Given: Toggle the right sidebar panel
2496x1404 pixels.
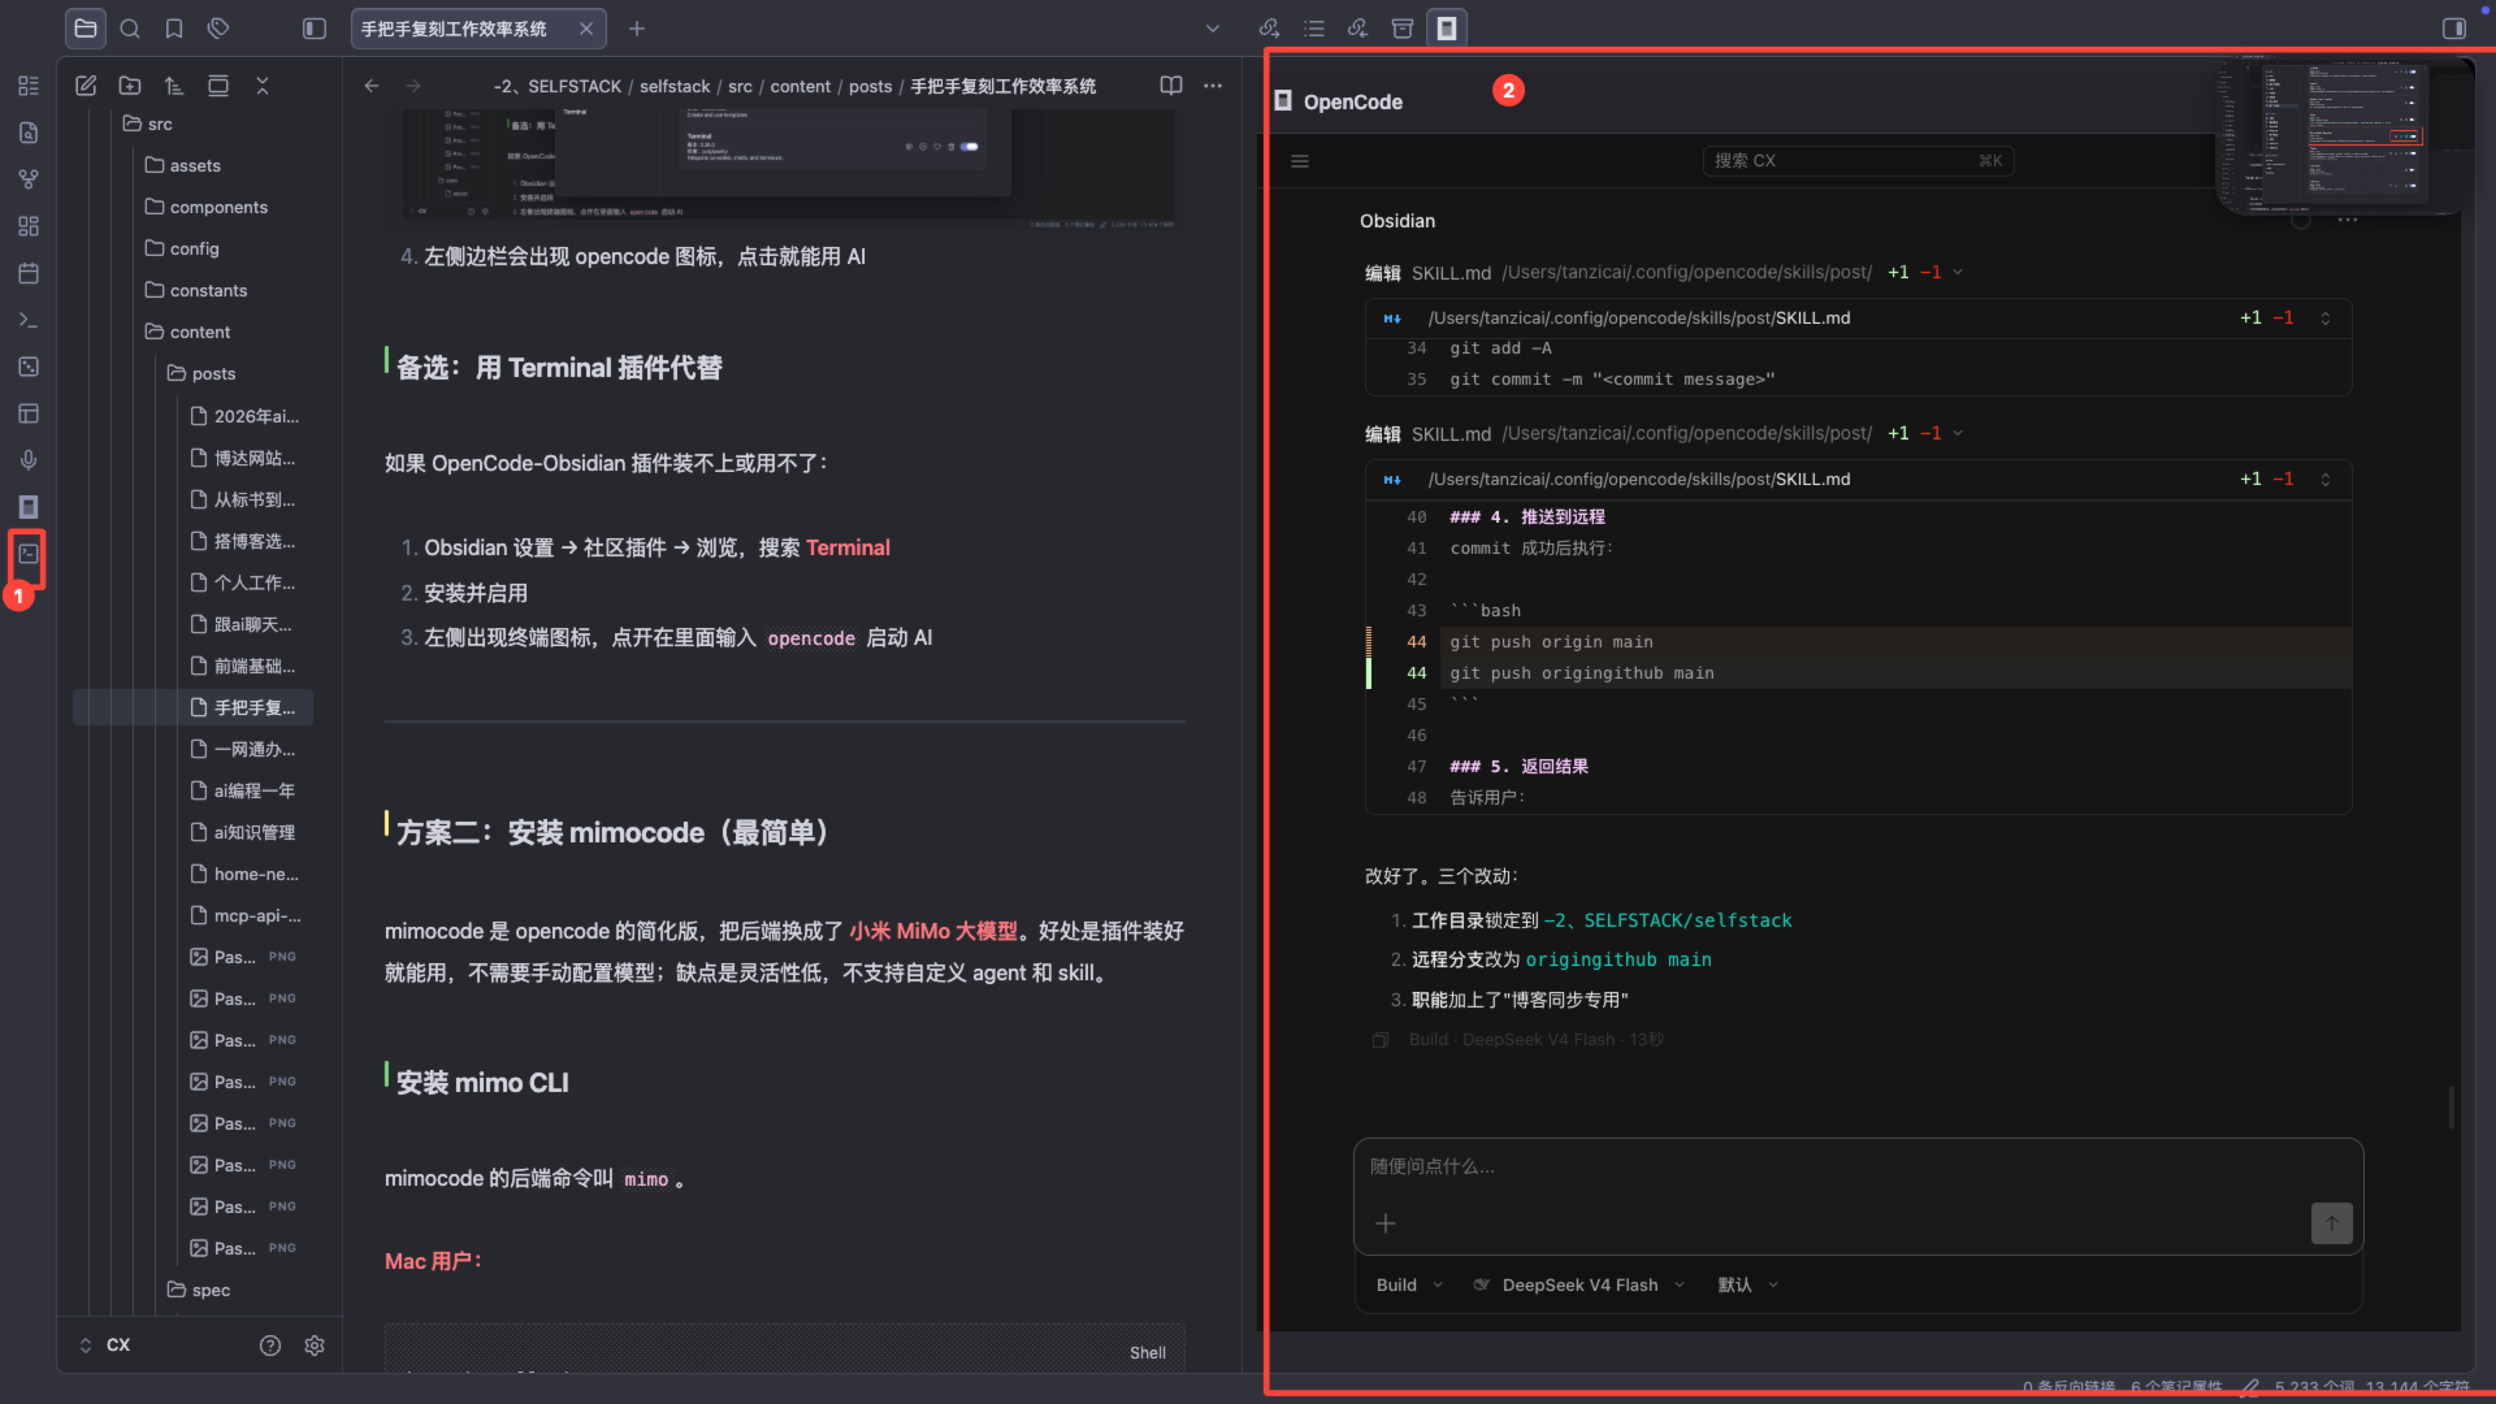Looking at the screenshot, I should pos(2453,29).
